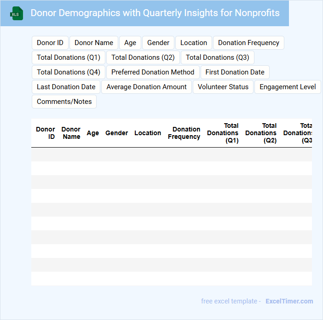Viewport: 323px width, 320px height.
Task: Click Total Donations (Q3) tag
Action: tap(218, 57)
